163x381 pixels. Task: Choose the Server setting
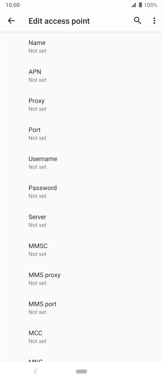pyautogui.click(x=81, y=221)
